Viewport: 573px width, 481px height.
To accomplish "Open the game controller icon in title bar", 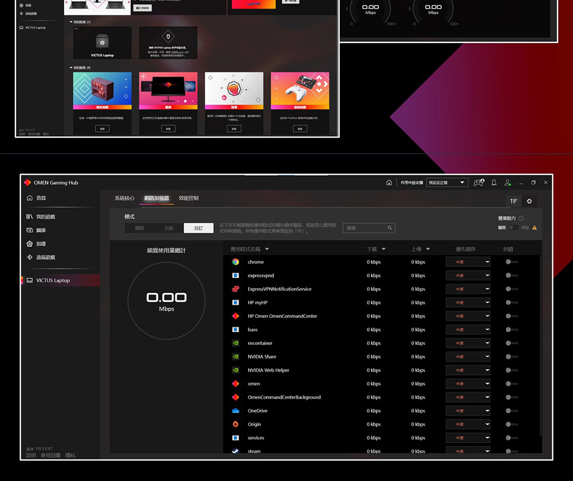I will click(479, 182).
